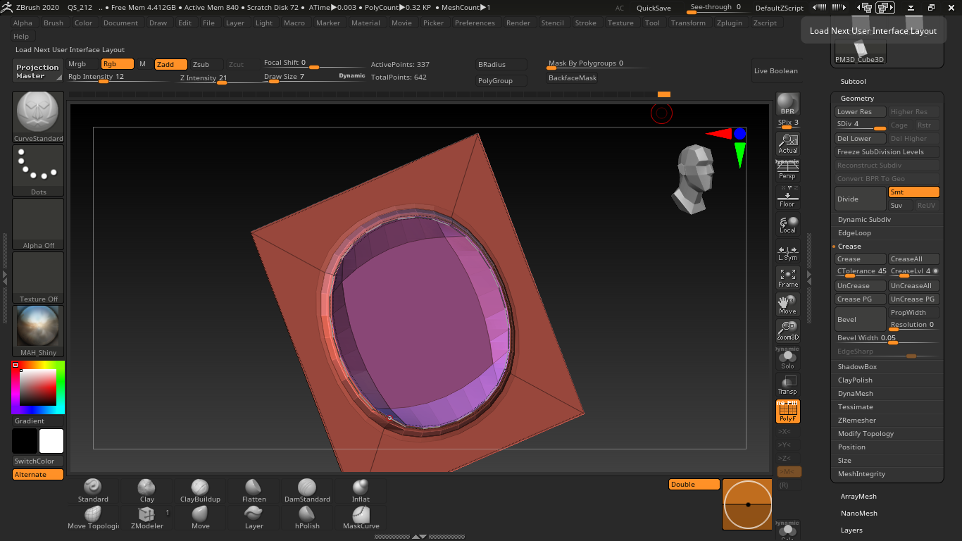Click the Divide button
This screenshot has height=541, width=962.
860,199
